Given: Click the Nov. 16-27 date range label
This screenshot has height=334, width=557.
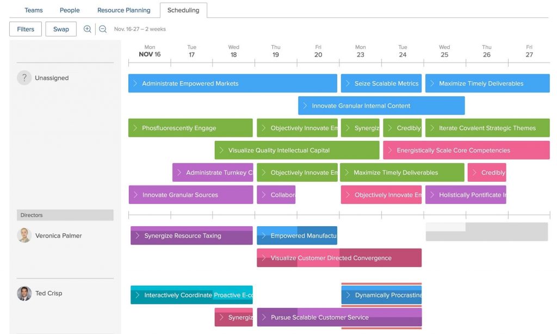Looking at the screenshot, I should tap(139, 29).
